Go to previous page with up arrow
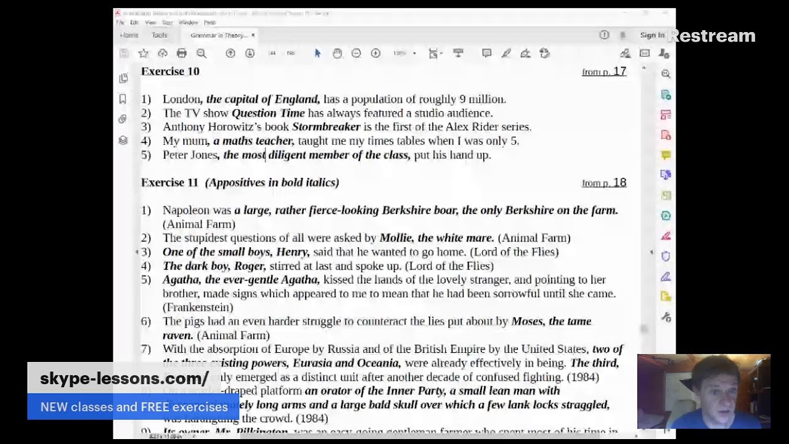This screenshot has width=789, height=444. click(230, 54)
